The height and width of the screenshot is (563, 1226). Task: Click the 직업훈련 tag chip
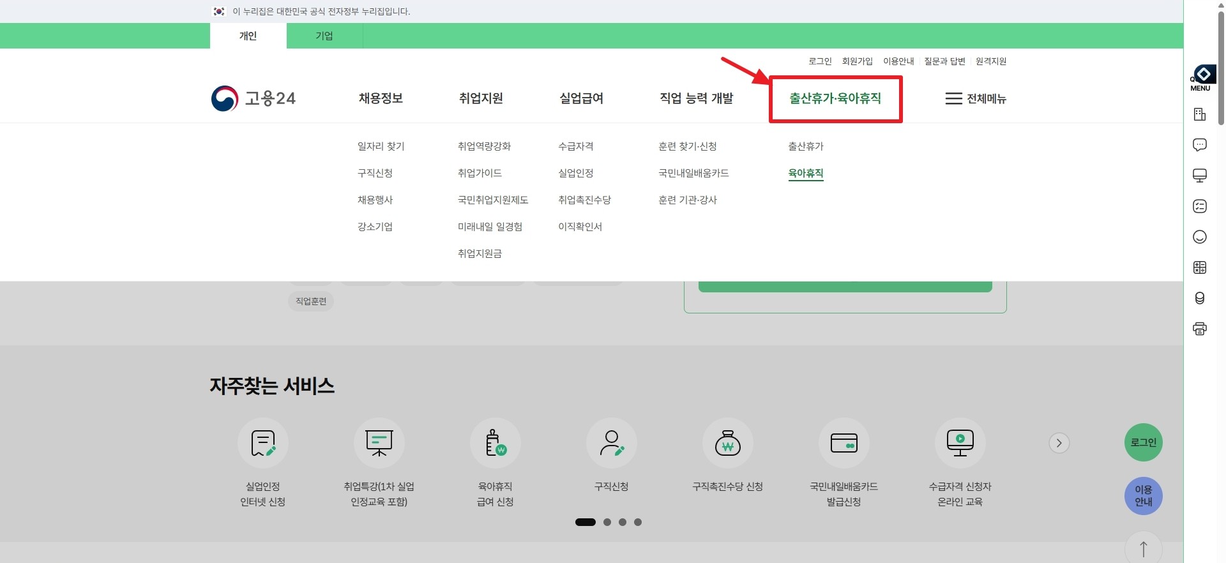311,301
